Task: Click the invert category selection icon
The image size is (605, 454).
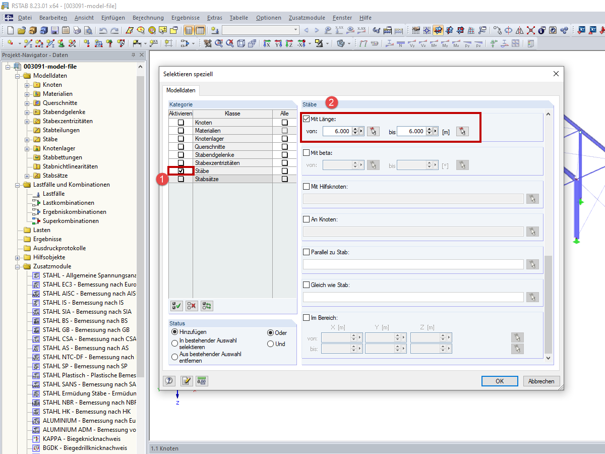Action: click(x=207, y=305)
